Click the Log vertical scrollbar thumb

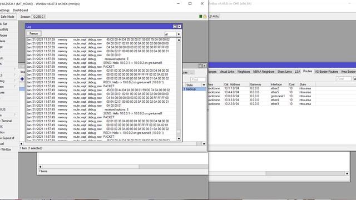179,131
